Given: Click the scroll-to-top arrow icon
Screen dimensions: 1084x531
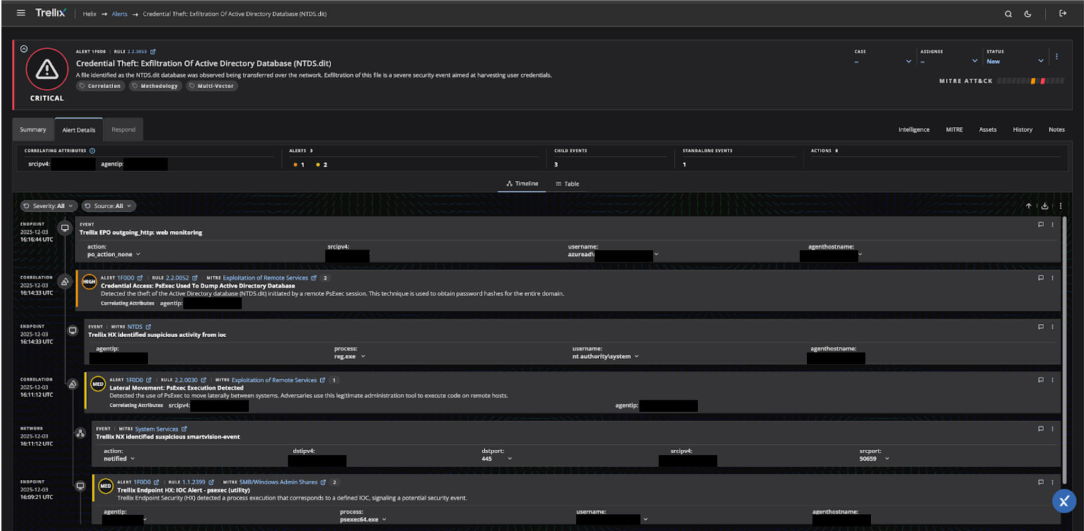Looking at the screenshot, I should [1028, 206].
